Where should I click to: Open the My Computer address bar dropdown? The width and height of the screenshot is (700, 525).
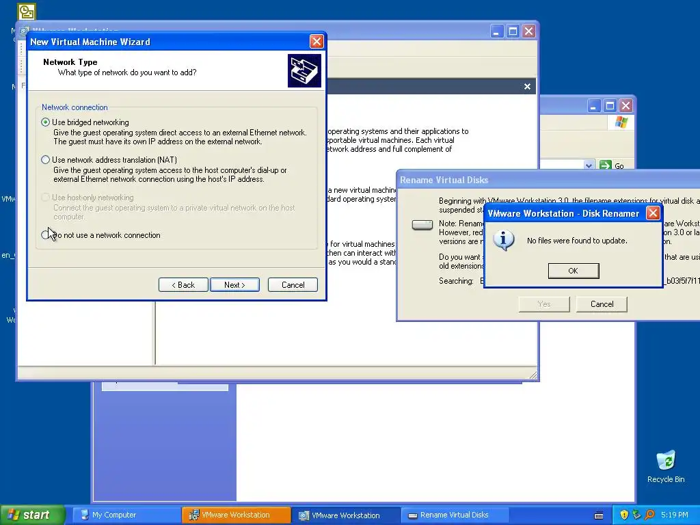(x=589, y=165)
